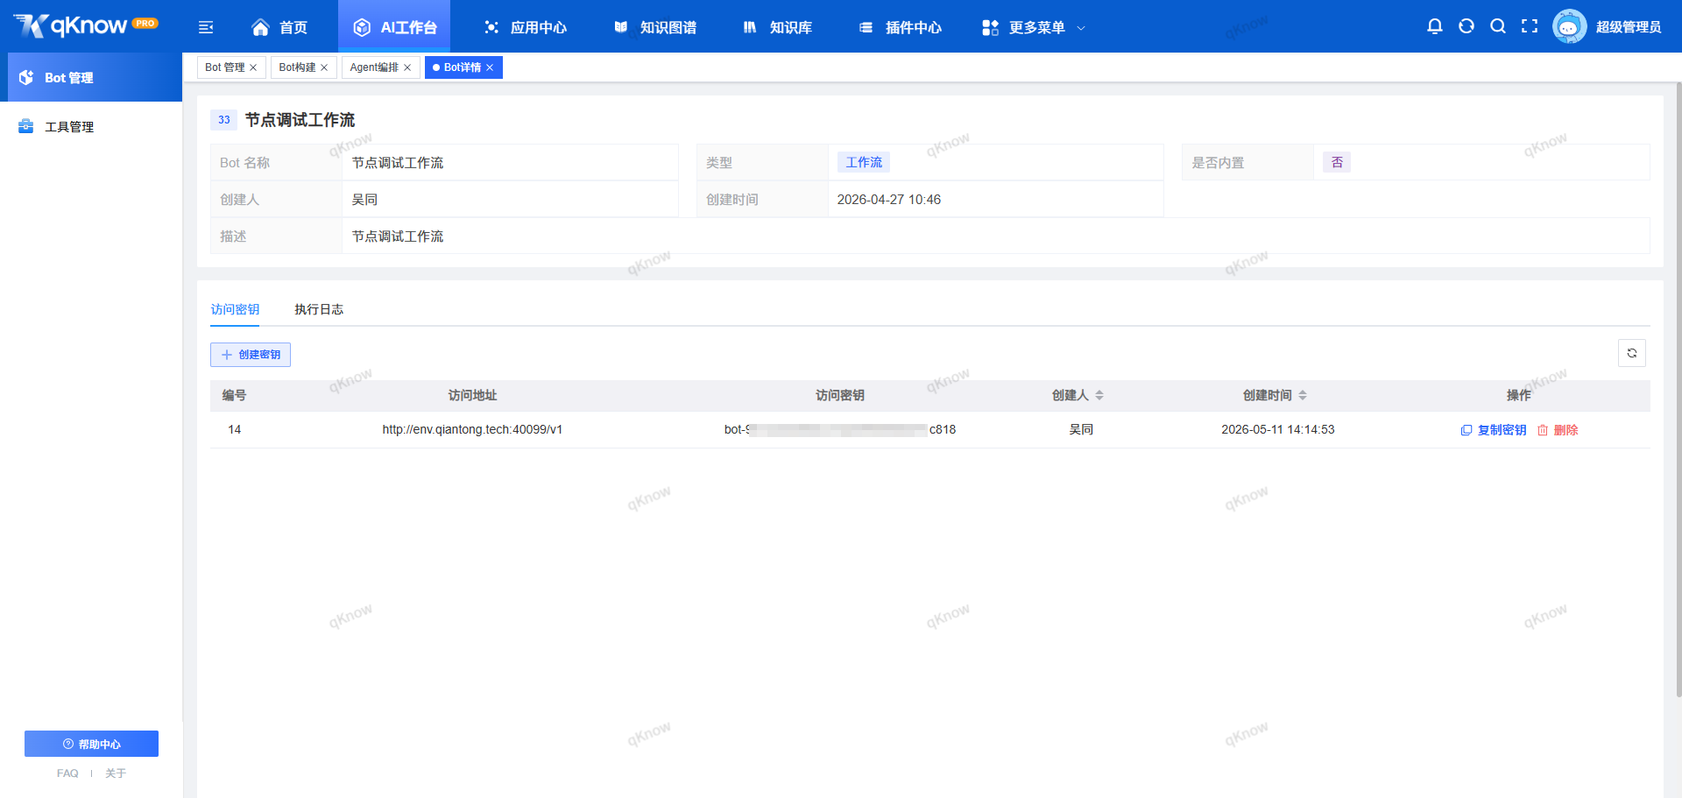Collapse the sidebar with hamburger icon

pos(206,27)
